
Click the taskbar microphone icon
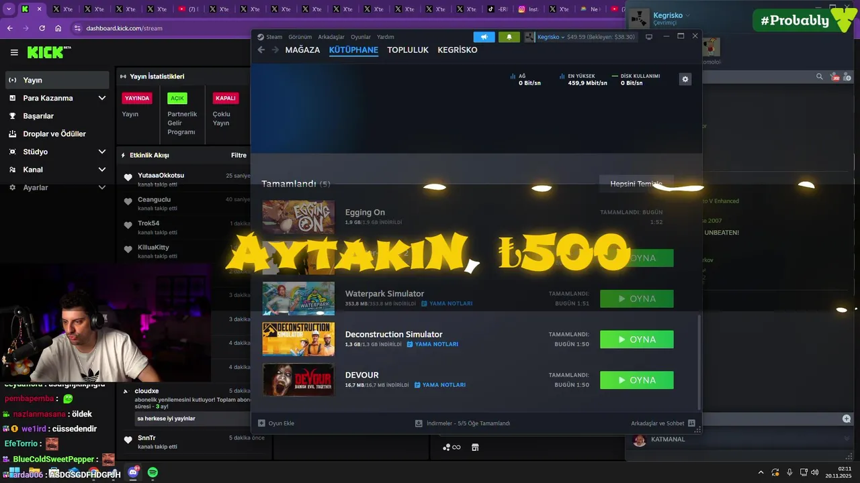tap(789, 472)
